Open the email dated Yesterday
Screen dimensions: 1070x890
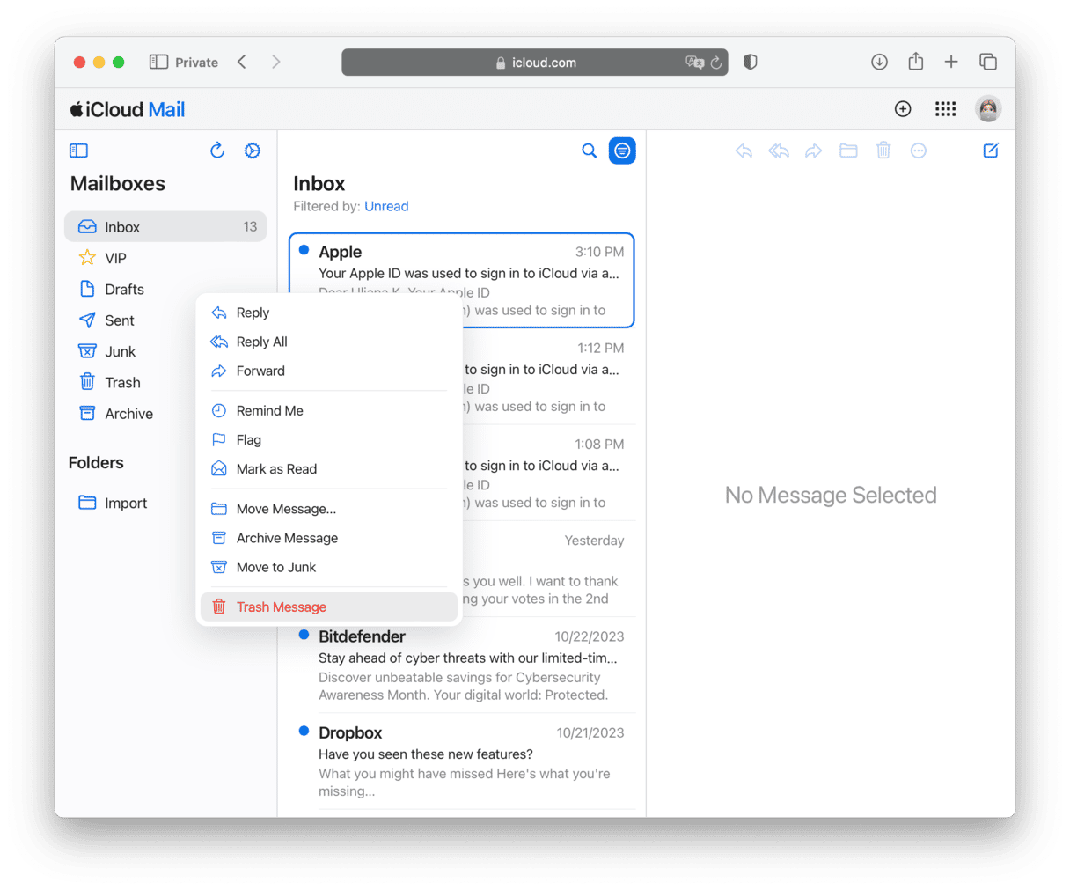point(548,569)
